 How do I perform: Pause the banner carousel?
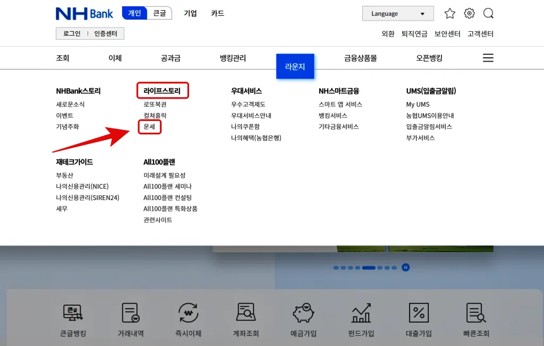pos(406,267)
